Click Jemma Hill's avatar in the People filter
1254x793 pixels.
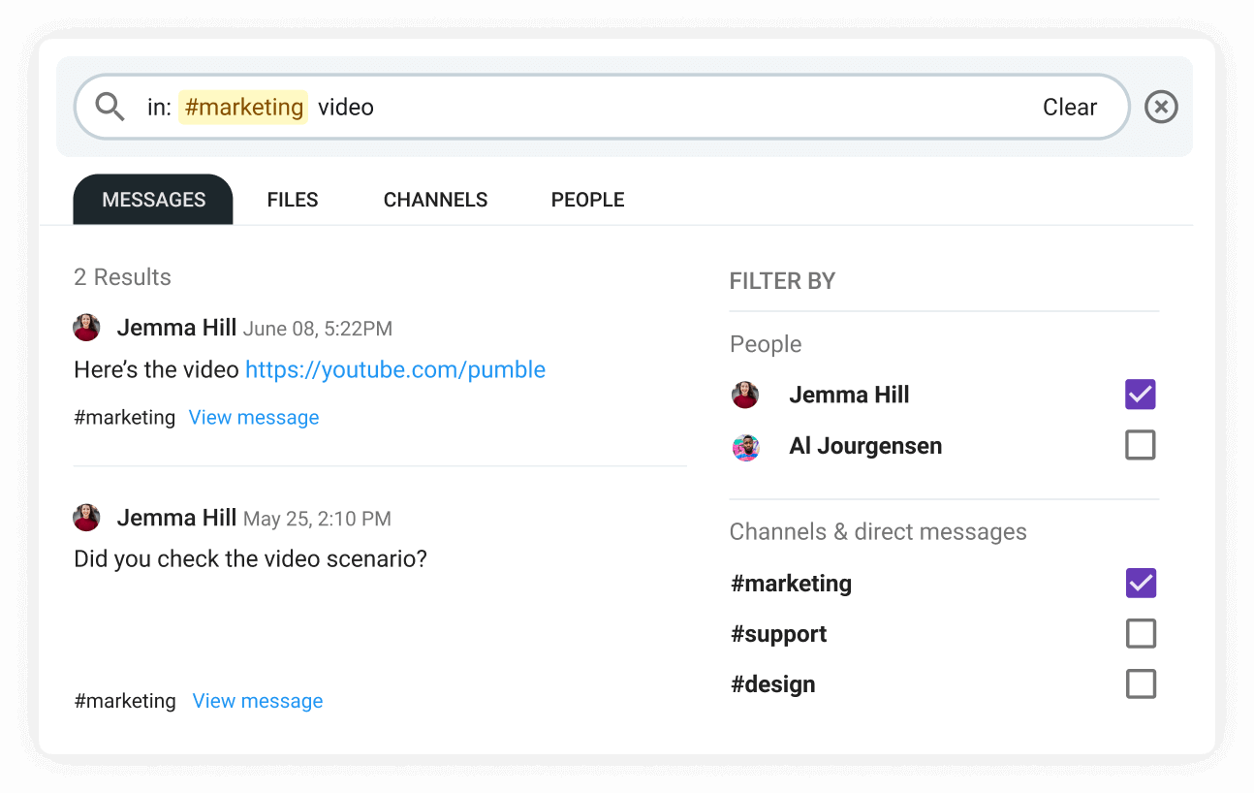point(745,395)
